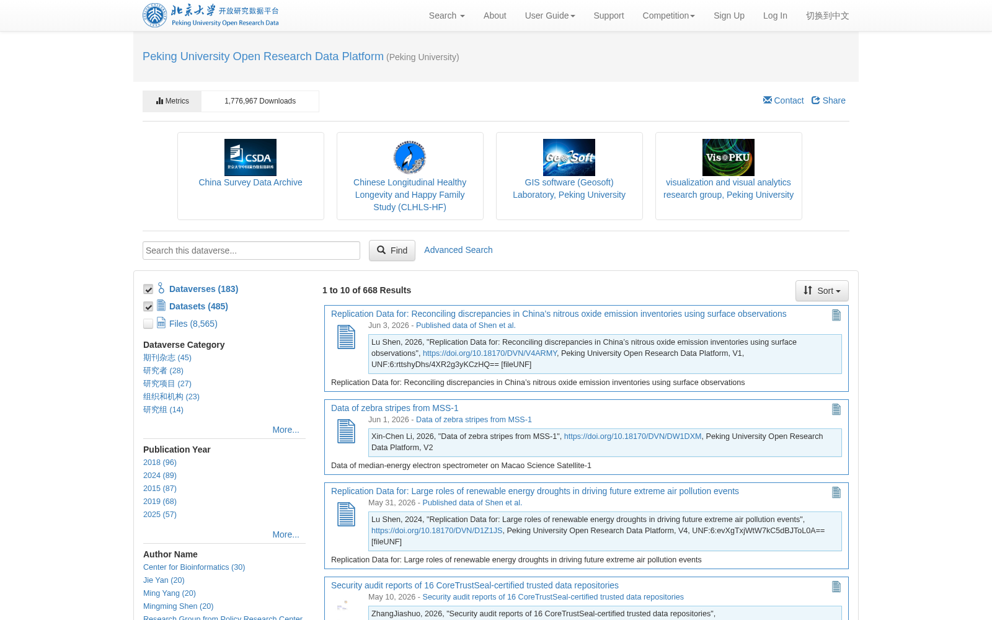
Task: Filter by author Mingming Shen (20)
Action: pos(179,606)
